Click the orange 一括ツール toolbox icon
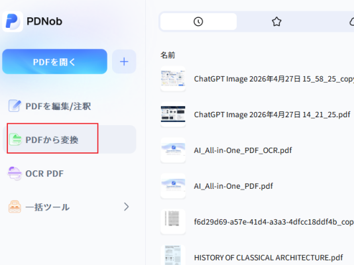 (x=15, y=207)
